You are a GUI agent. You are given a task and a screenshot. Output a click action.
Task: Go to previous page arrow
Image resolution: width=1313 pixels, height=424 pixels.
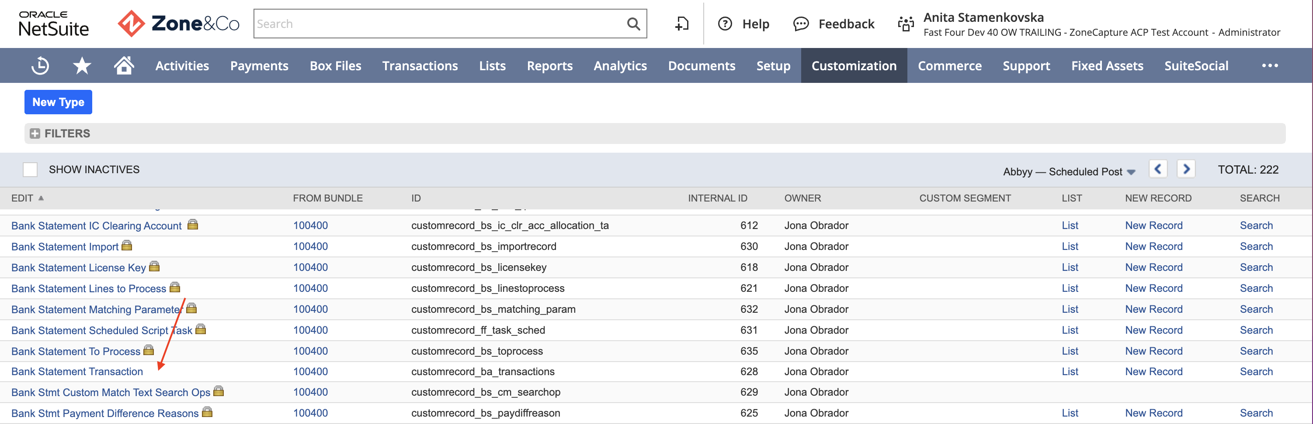click(x=1157, y=169)
